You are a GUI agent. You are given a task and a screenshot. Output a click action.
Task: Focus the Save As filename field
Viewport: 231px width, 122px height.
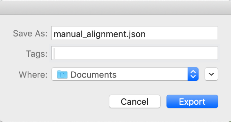pyautogui.click(x=135, y=33)
